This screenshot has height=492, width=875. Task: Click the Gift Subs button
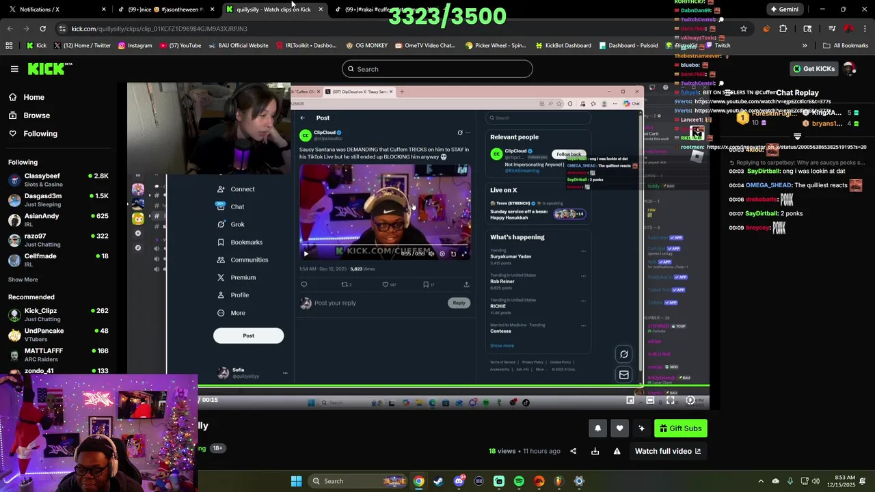(680, 428)
